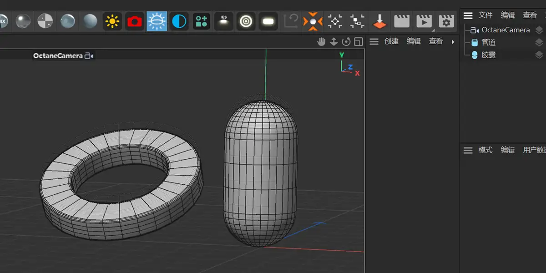
Task: Open render clapperboard with play dropdown
Action: click(x=424, y=21)
